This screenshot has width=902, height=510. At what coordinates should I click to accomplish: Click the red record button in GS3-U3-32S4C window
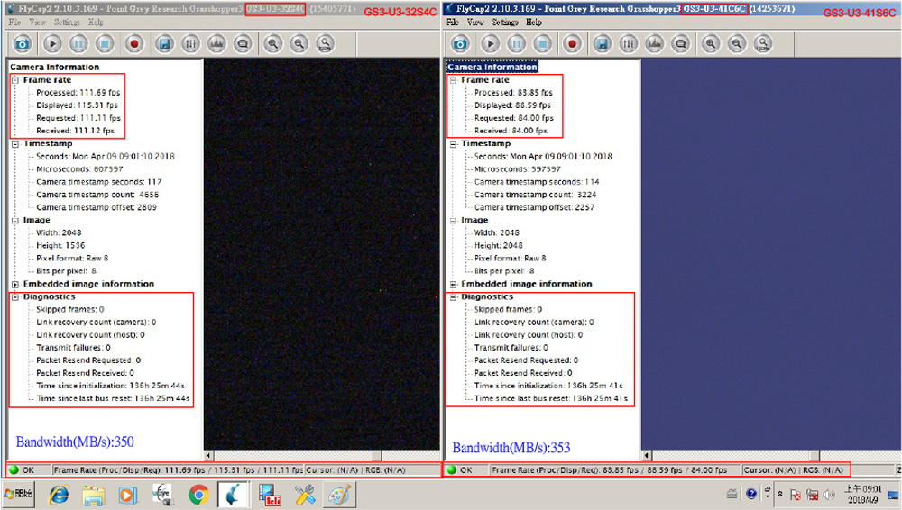tap(134, 42)
